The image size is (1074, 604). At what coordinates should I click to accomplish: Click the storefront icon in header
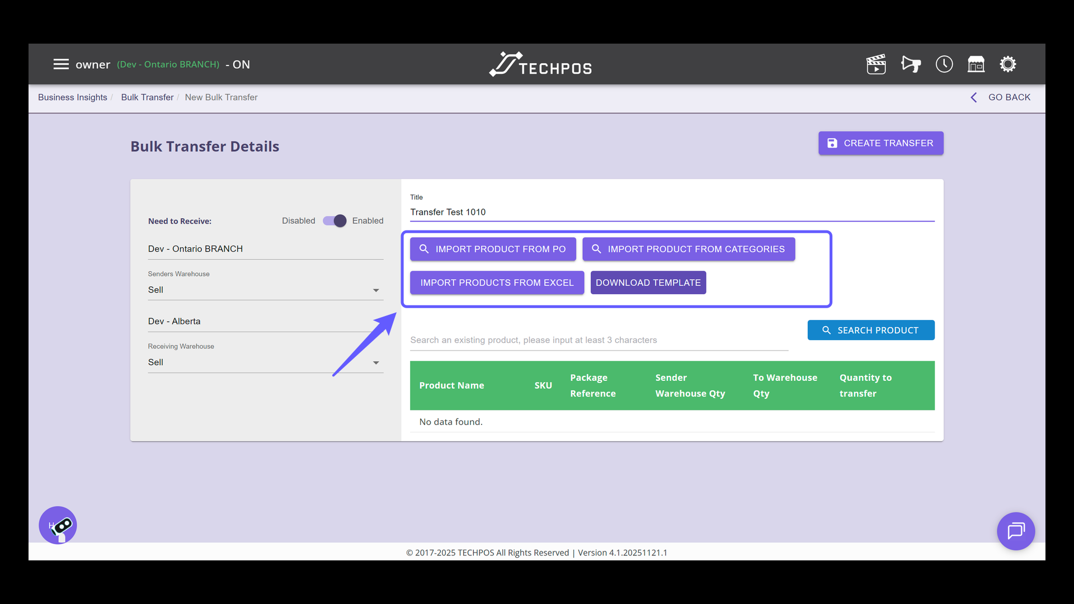point(976,64)
